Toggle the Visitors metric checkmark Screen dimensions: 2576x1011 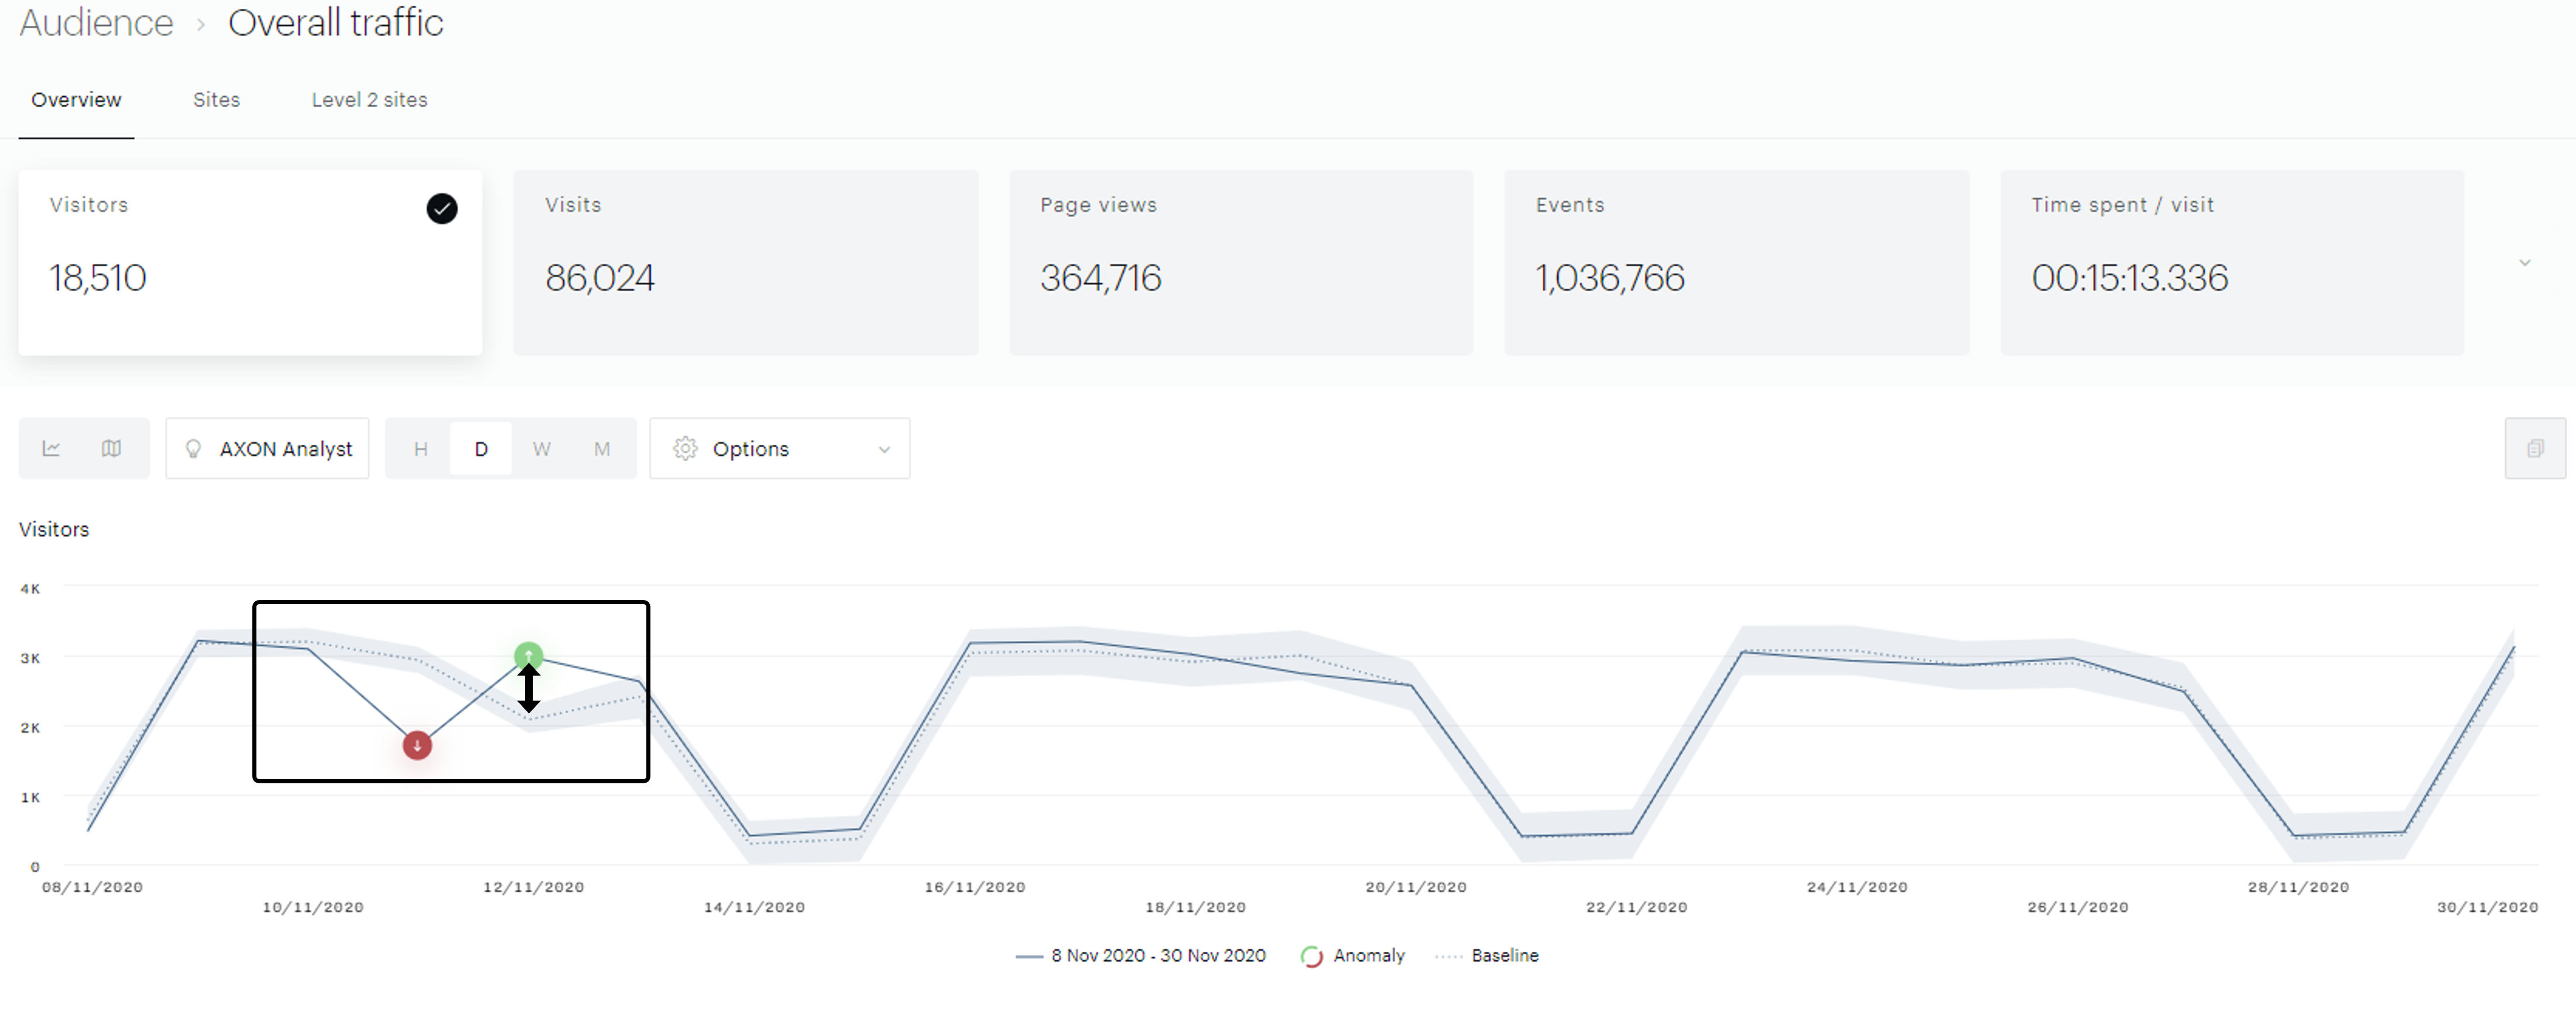[x=441, y=208]
